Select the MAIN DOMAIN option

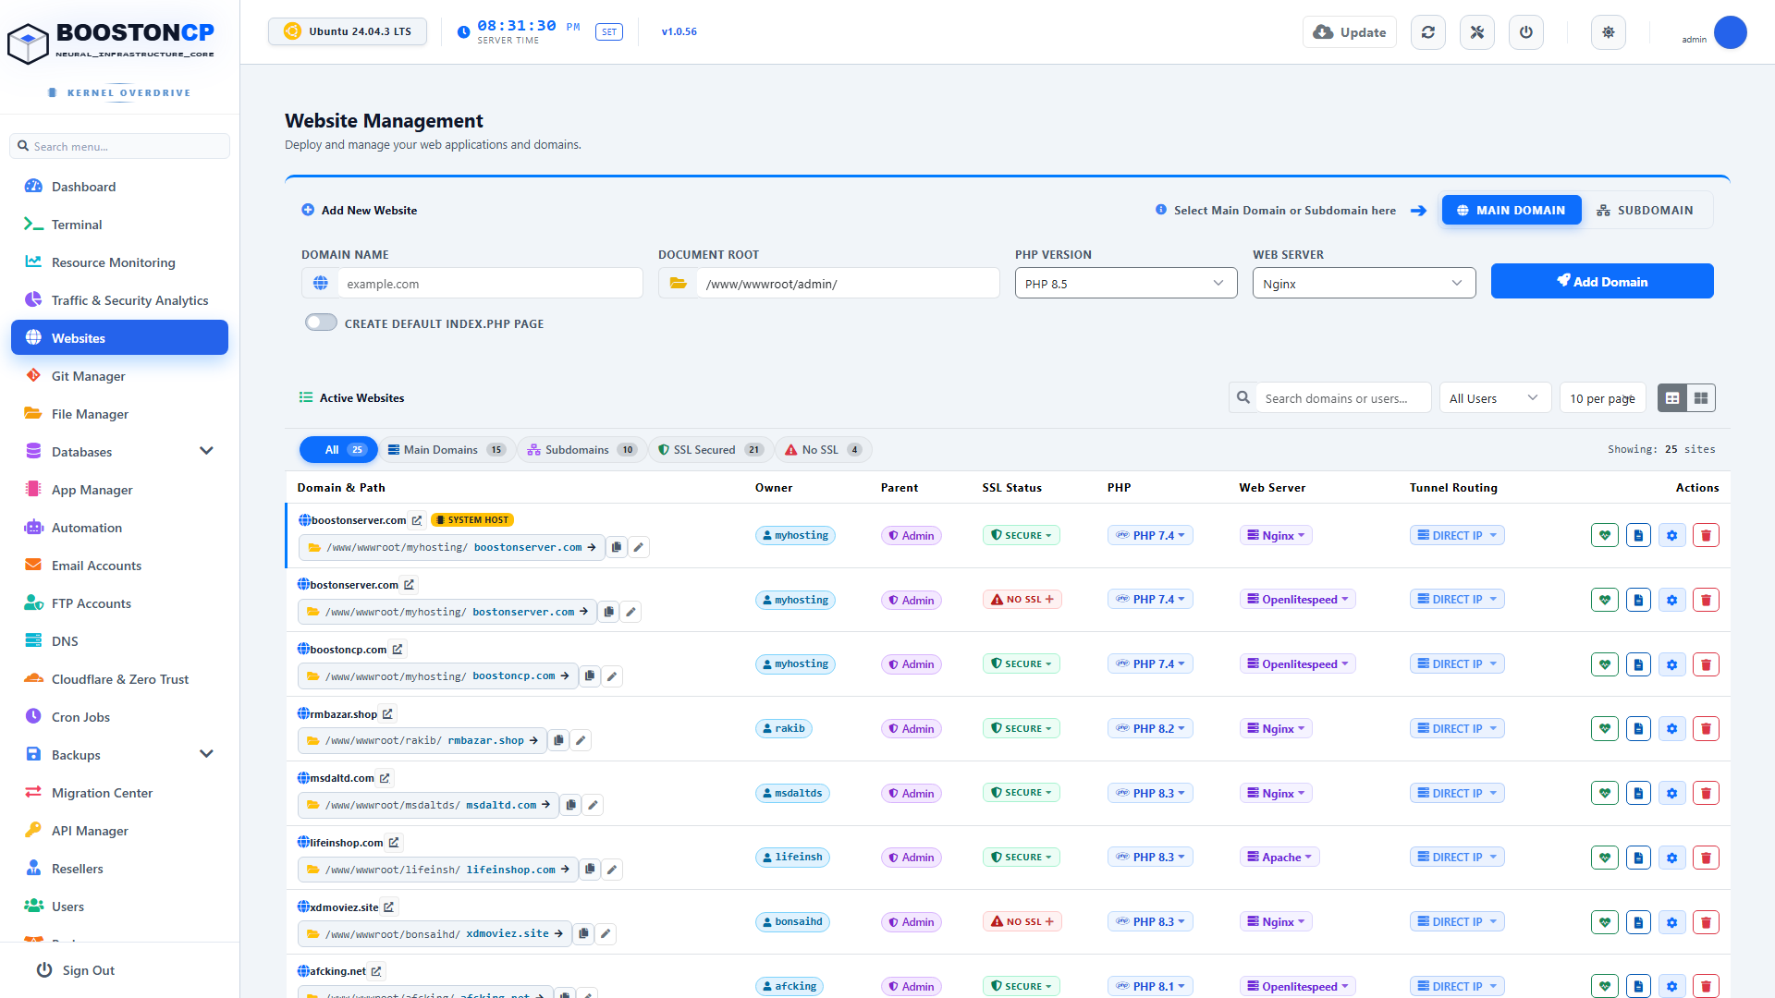point(1512,210)
